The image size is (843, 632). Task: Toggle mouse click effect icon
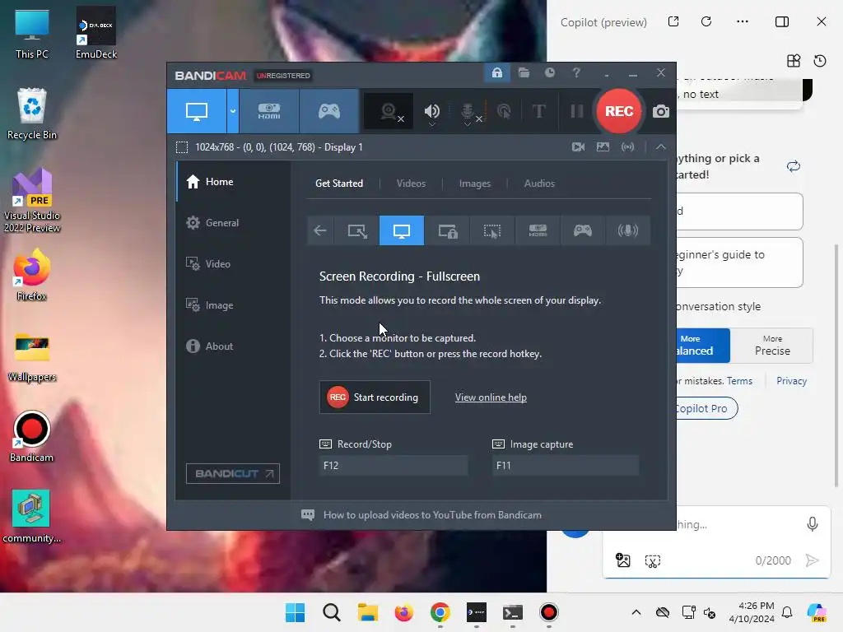pos(504,111)
